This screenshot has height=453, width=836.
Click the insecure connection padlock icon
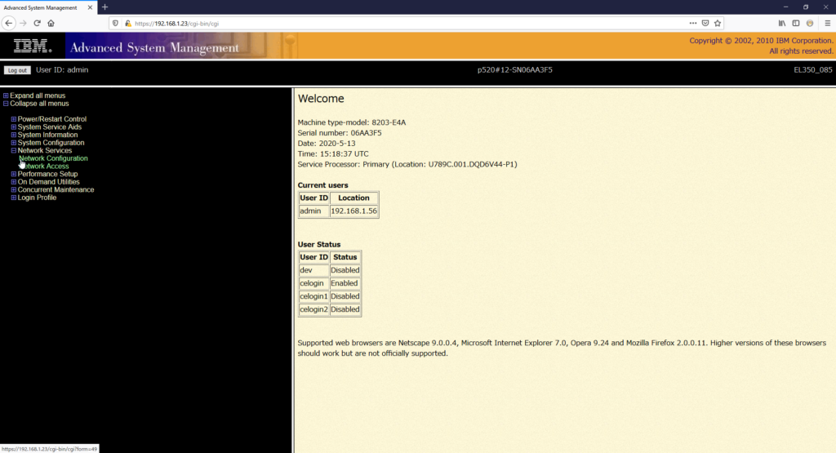pos(128,24)
